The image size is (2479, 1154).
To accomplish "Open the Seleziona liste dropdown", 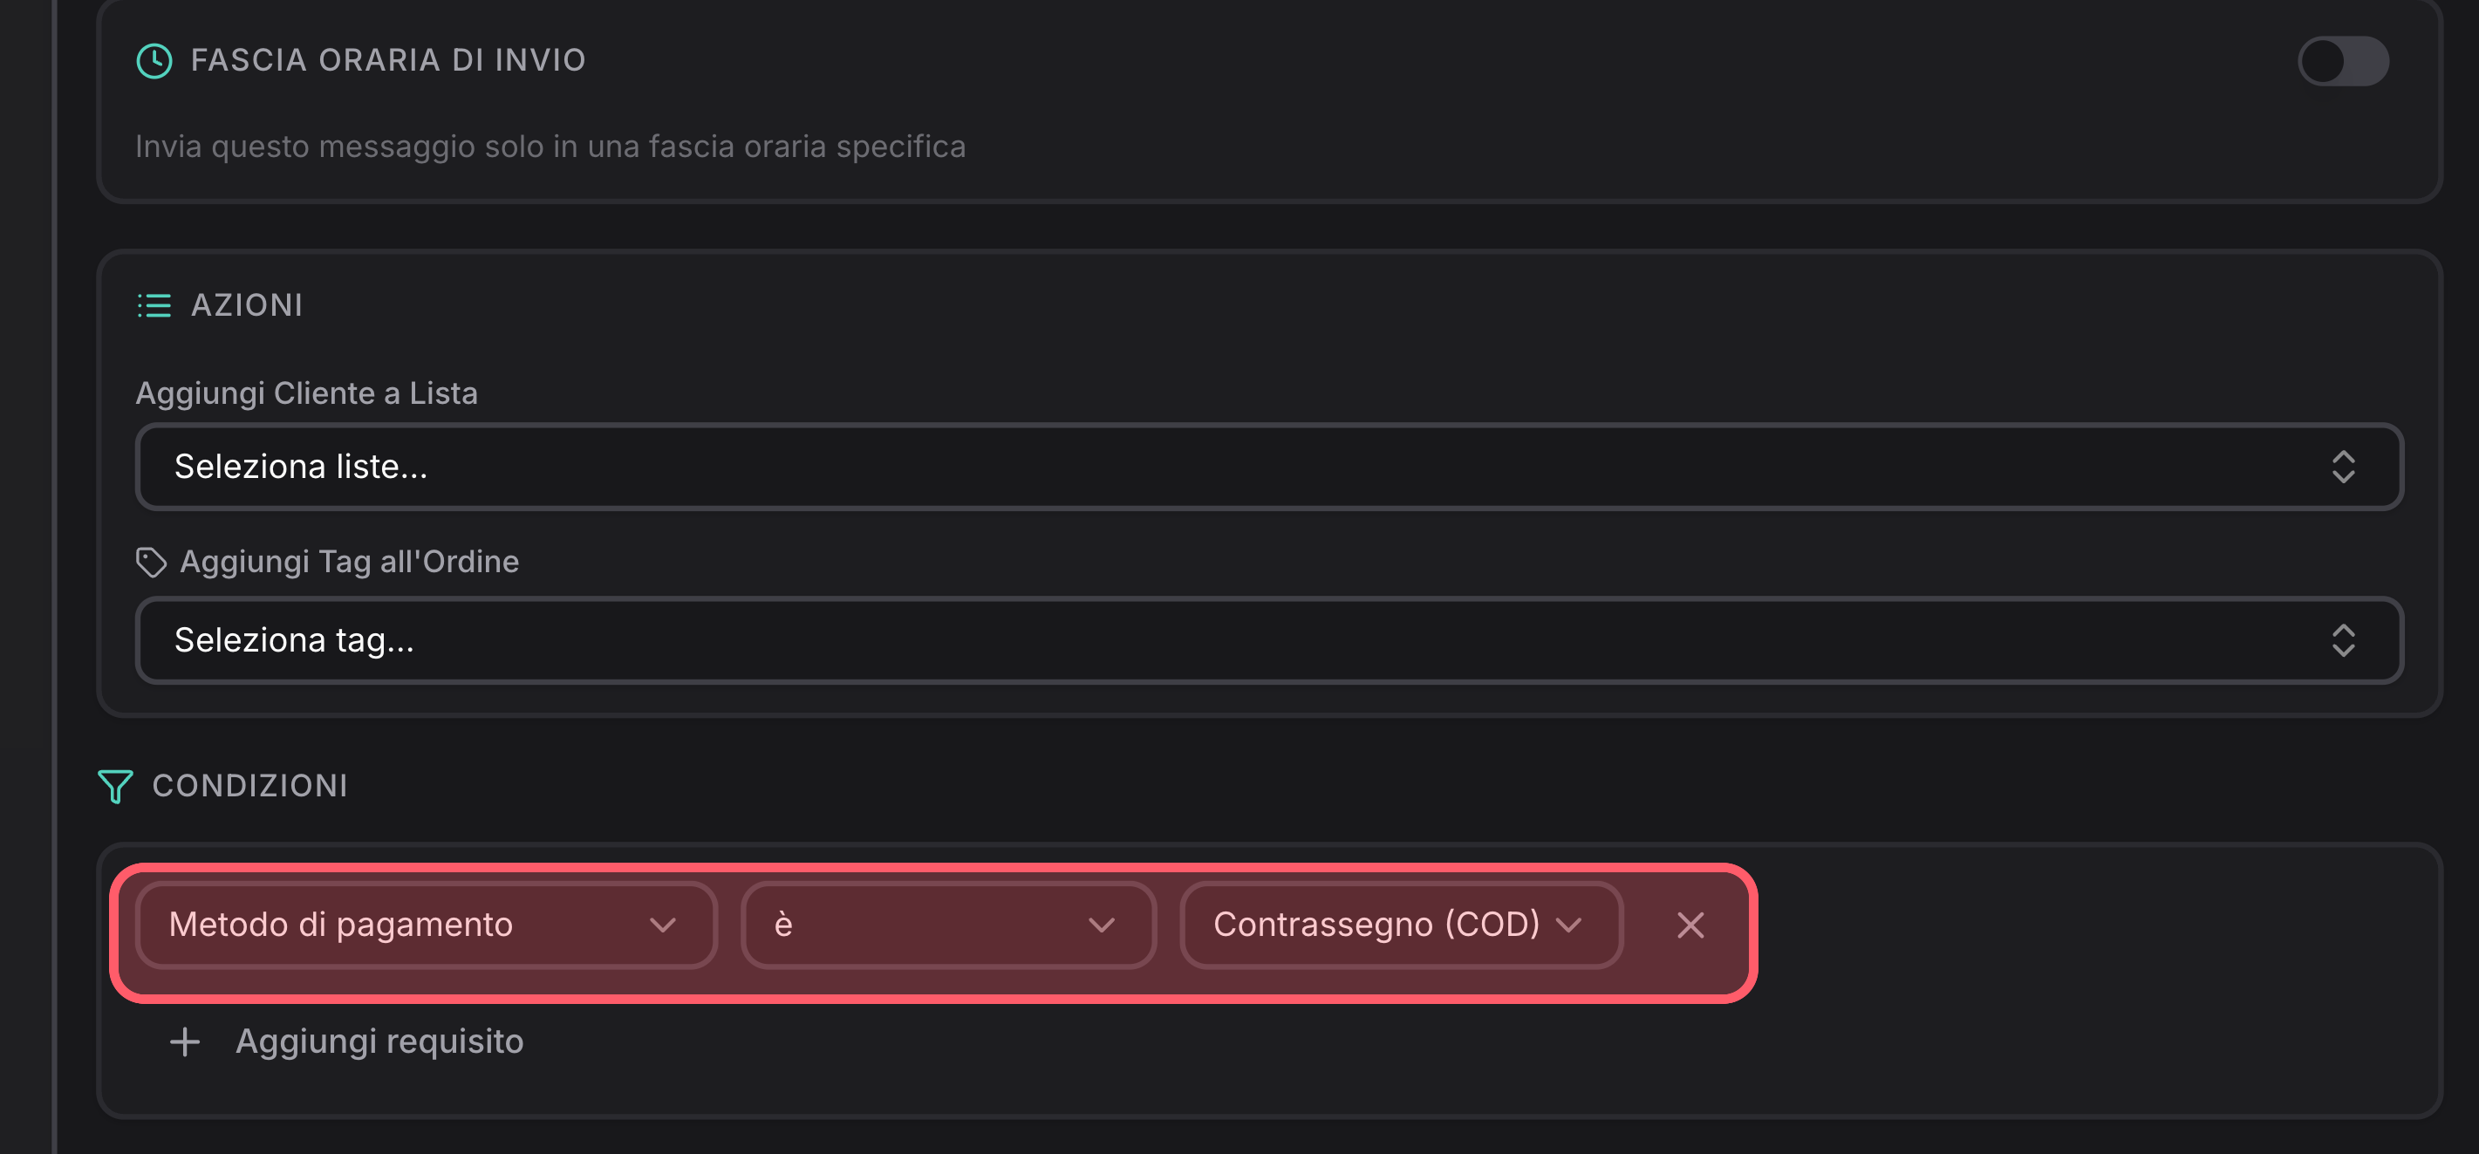I will [x=1268, y=467].
